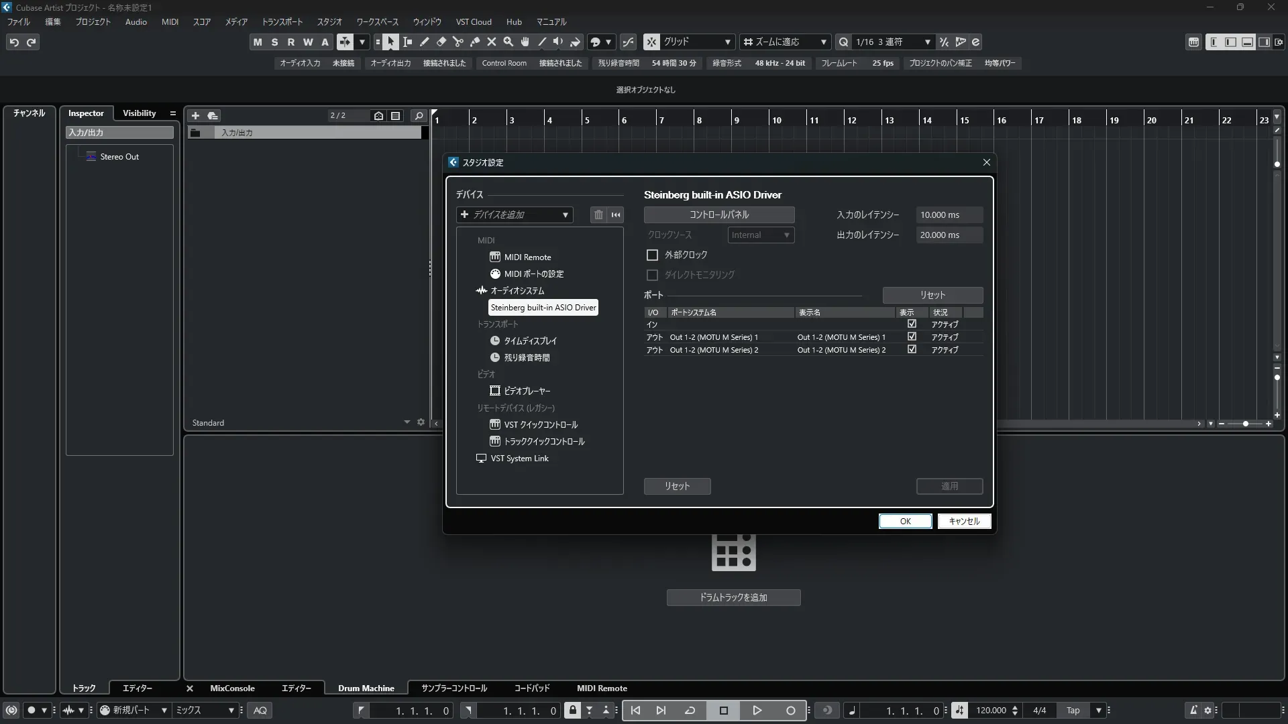Click the trash remove-device icon
1288x724 pixels.
[x=598, y=215]
